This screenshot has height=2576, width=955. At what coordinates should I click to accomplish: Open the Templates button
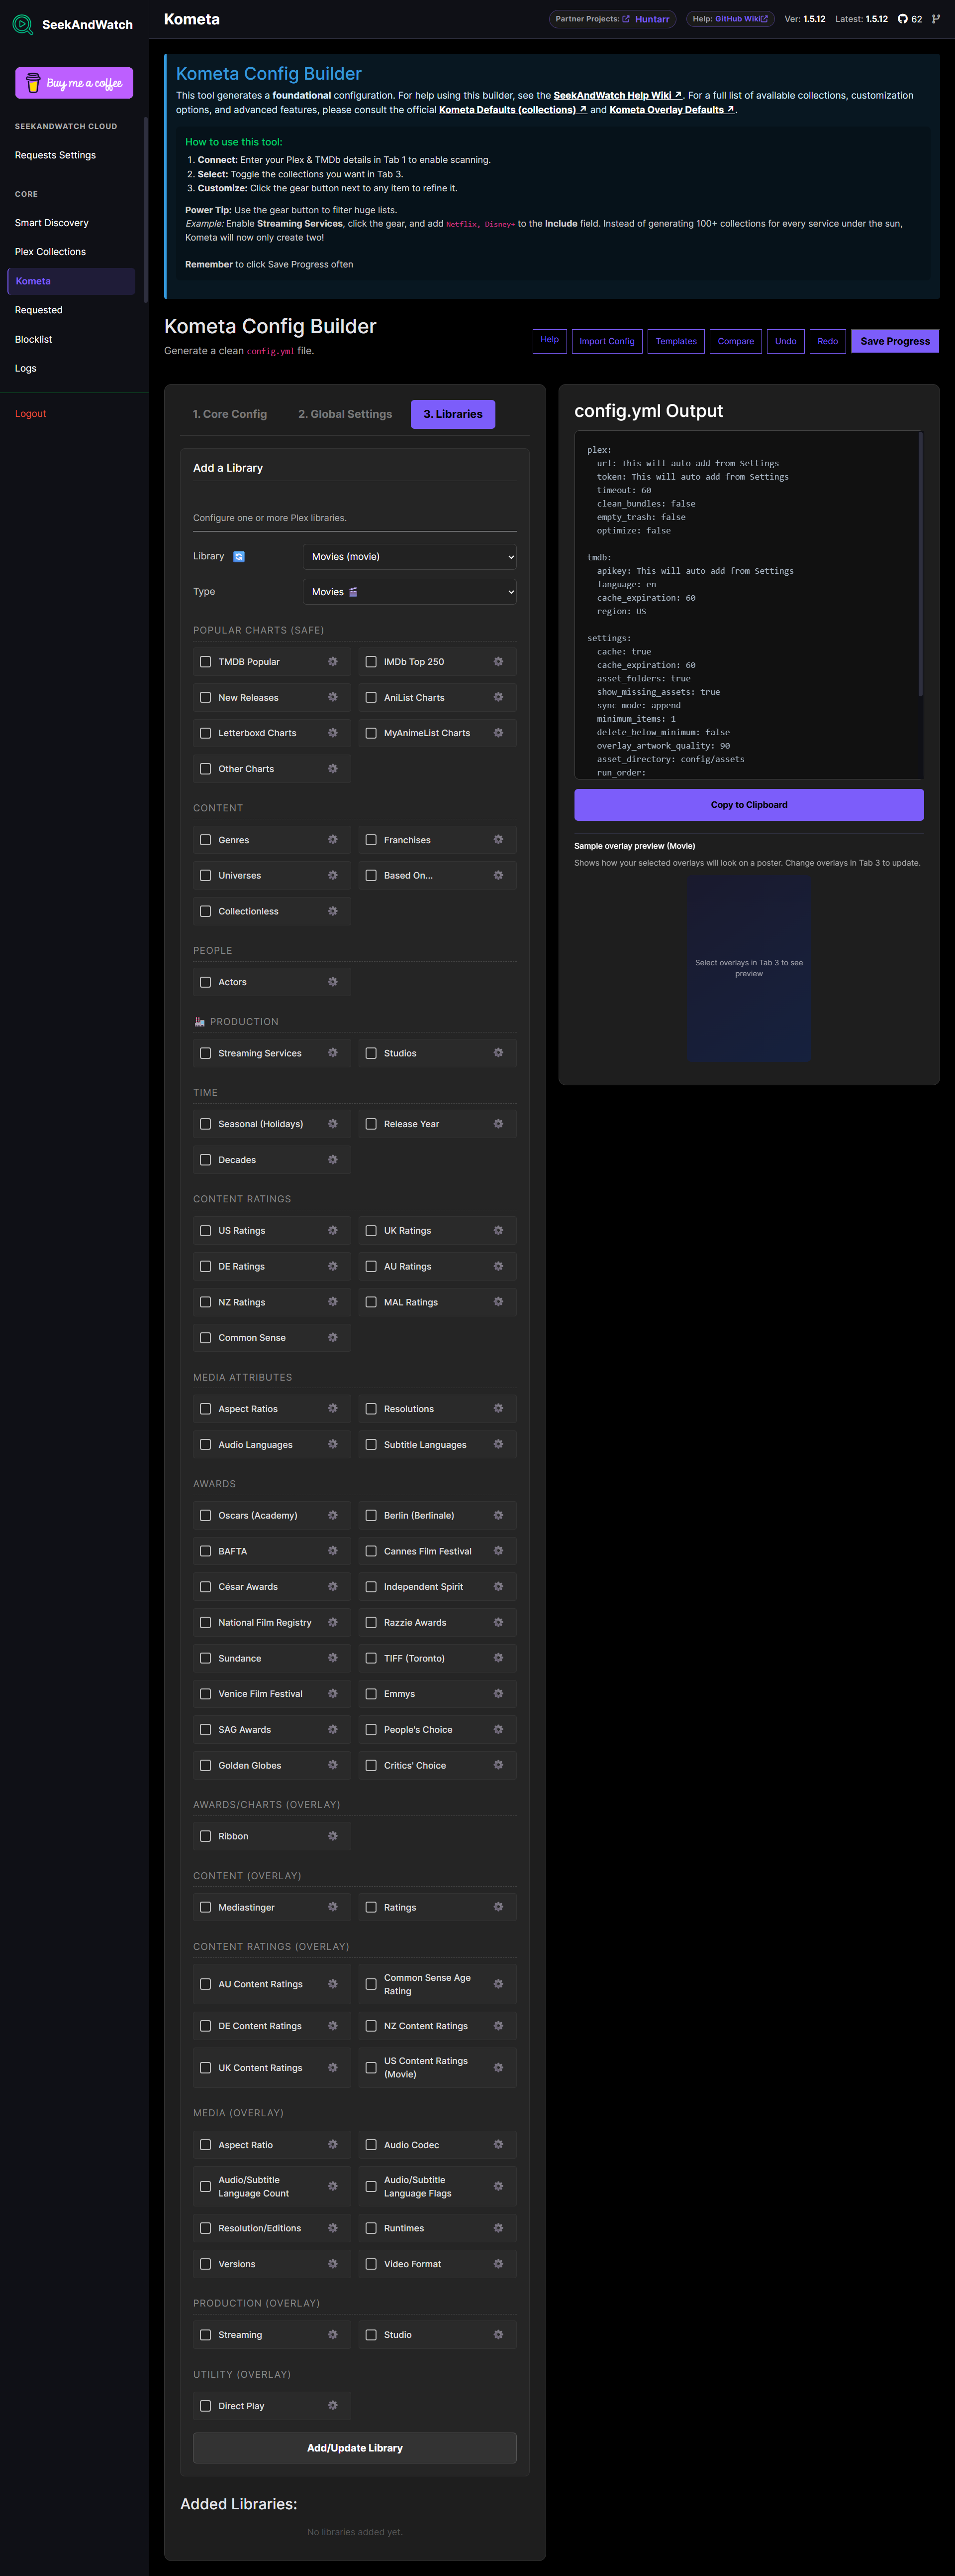[676, 341]
